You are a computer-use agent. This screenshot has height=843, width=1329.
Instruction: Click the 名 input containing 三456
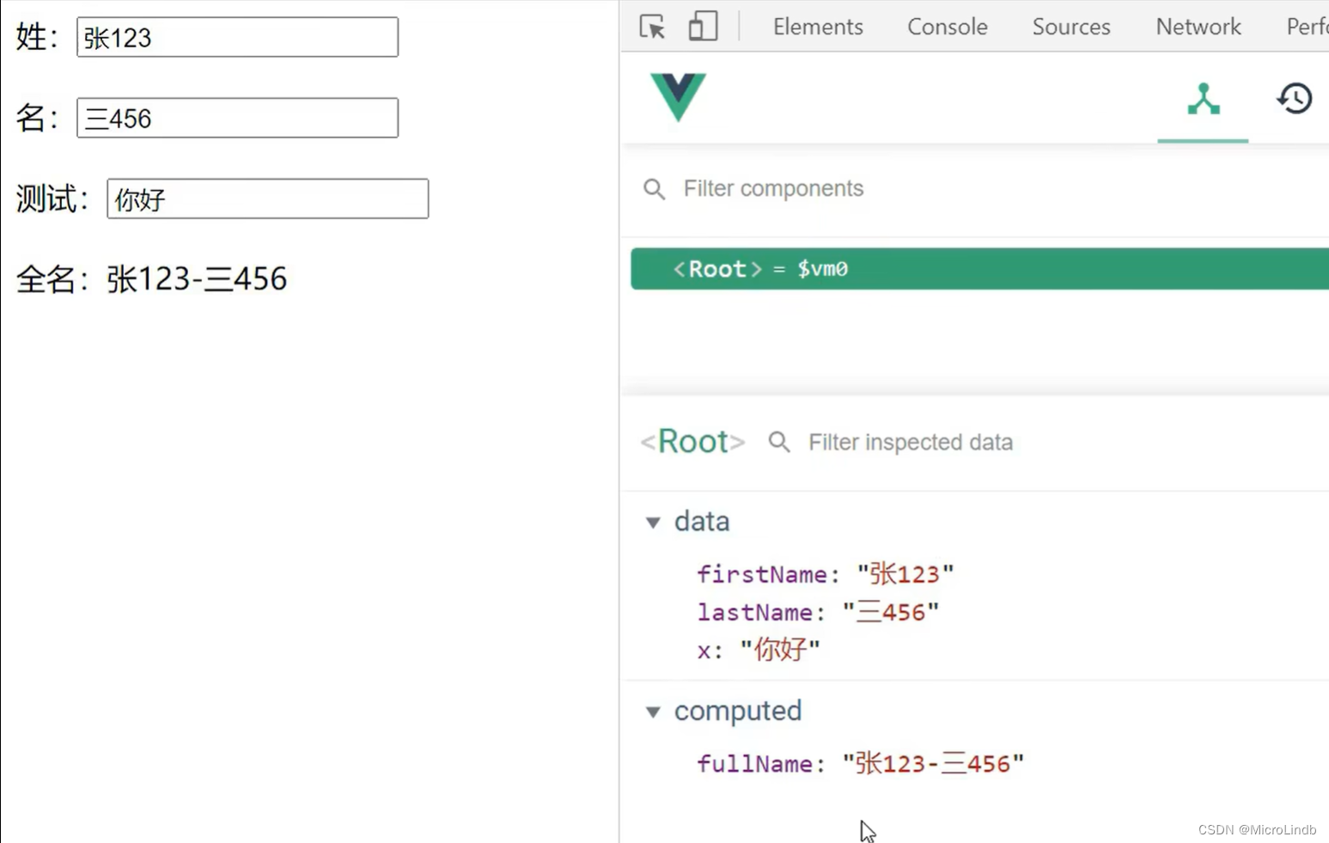pyautogui.click(x=237, y=118)
